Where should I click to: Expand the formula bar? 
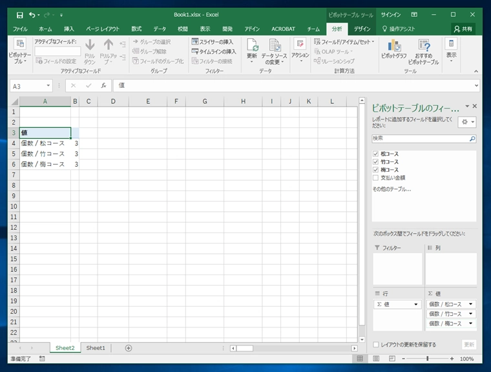(x=476, y=85)
